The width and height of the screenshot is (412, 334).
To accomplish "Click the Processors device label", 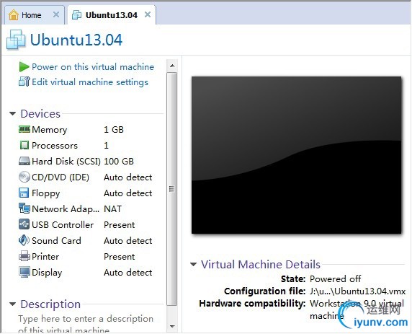I will (x=55, y=146).
